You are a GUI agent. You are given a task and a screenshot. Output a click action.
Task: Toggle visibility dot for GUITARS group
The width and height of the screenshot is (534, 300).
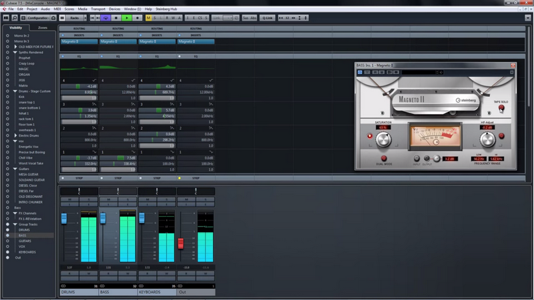7,241
